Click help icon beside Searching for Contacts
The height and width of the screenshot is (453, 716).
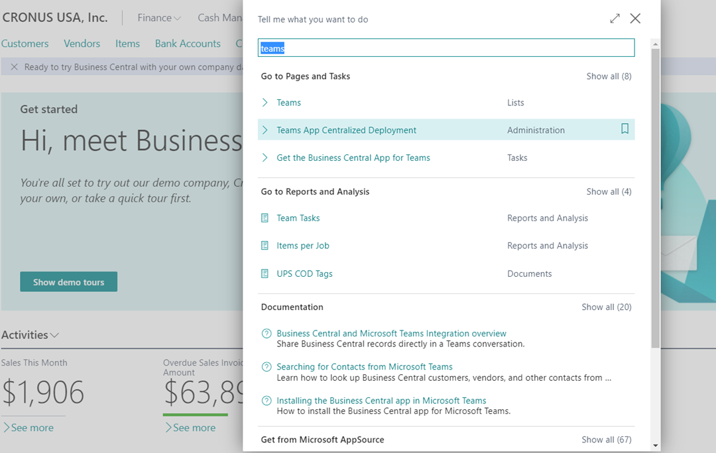(267, 367)
